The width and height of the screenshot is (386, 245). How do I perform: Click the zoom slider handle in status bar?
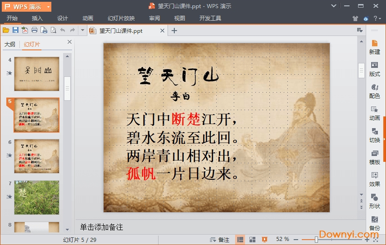click(316, 240)
